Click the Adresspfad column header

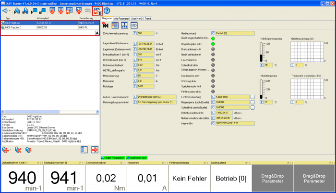coord(57,18)
